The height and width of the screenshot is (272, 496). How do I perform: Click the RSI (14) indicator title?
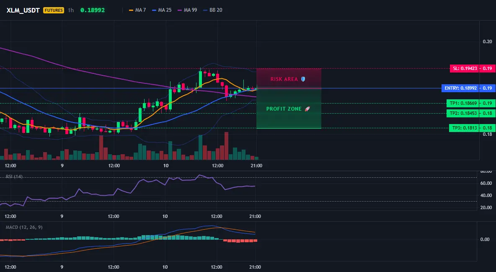coord(14,176)
